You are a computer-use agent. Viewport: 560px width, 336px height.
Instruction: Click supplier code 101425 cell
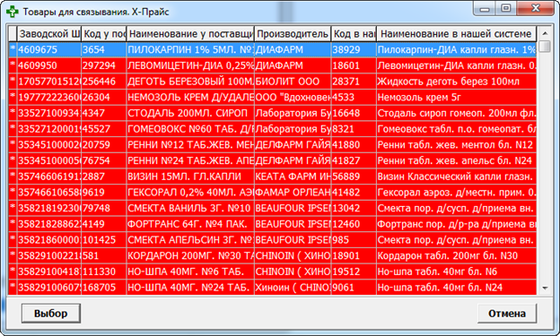coord(104,240)
